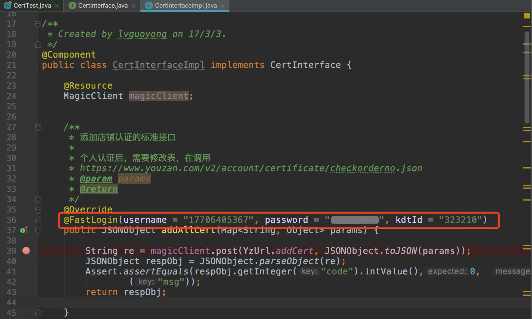
Task: Open the CertTest.java tab
Action: click(32, 5)
